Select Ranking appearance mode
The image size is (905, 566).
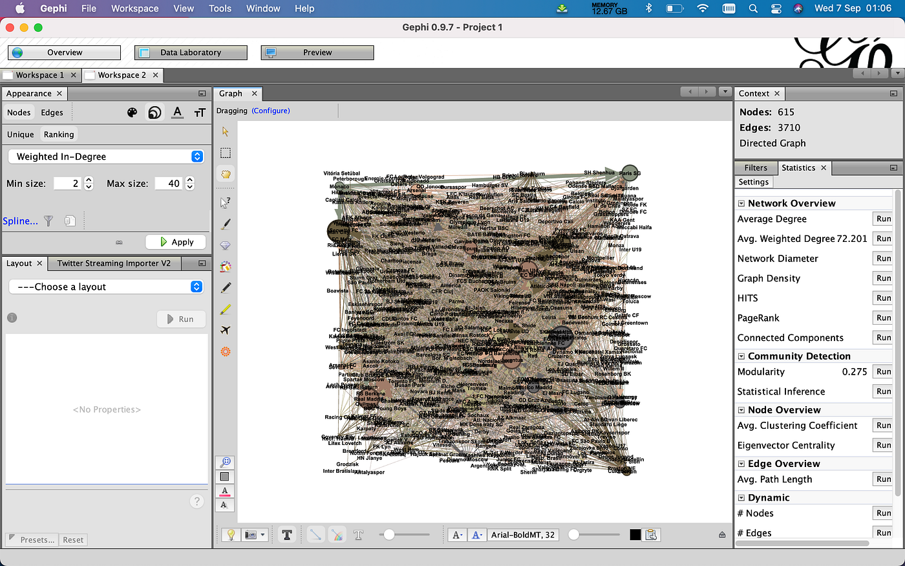click(59, 135)
